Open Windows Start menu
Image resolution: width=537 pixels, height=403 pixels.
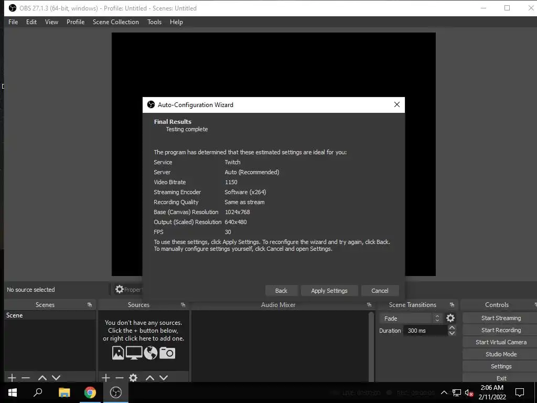(x=13, y=393)
